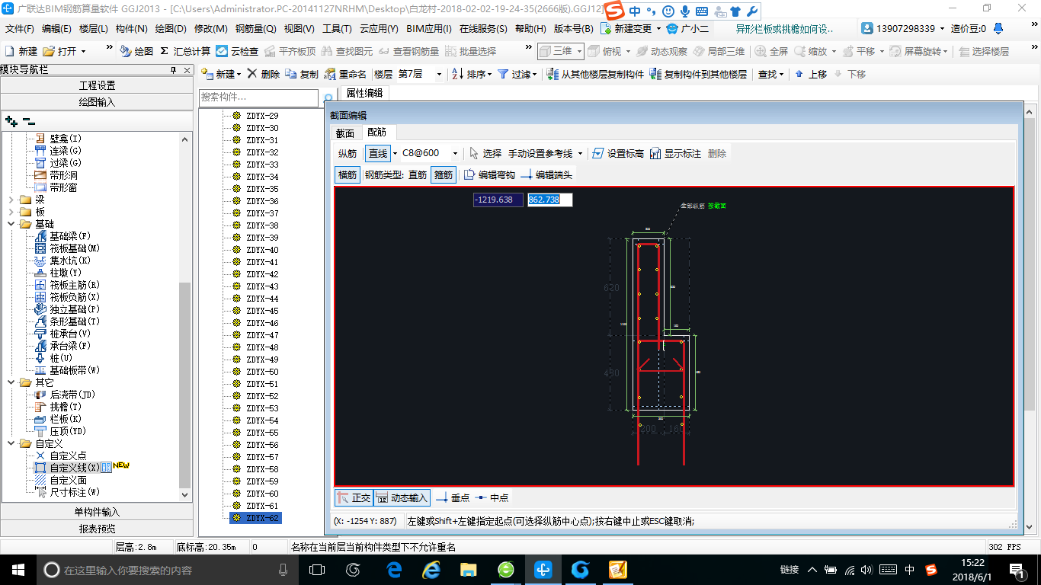Screen dimensions: 1041x585
Task: Toggle 直线 line drawing mode
Action: [x=378, y=153]
